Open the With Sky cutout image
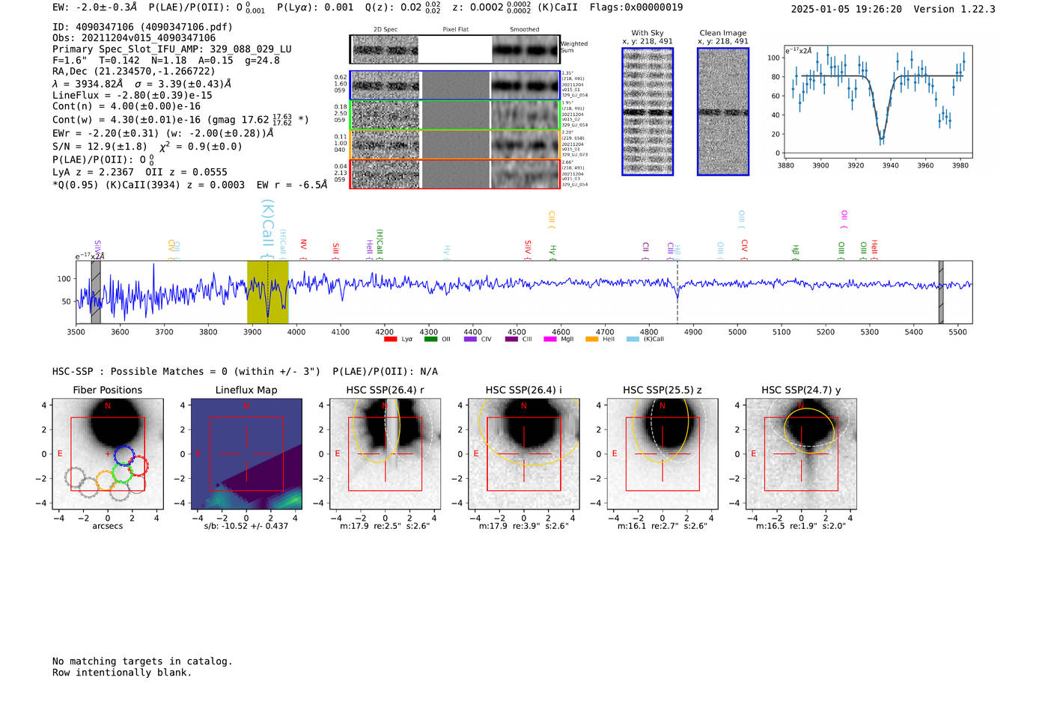The height and width of the screenshot is (713, 1048). (x=648, y=111)
